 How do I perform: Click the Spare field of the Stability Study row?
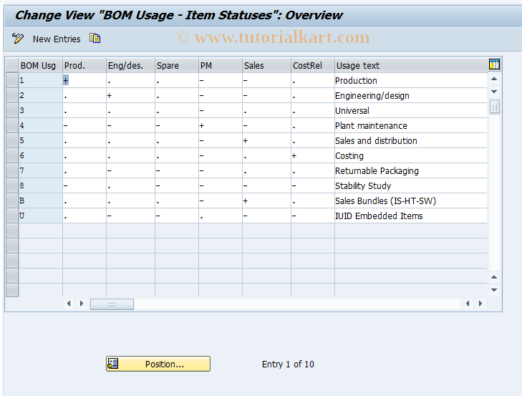(177, 186)
